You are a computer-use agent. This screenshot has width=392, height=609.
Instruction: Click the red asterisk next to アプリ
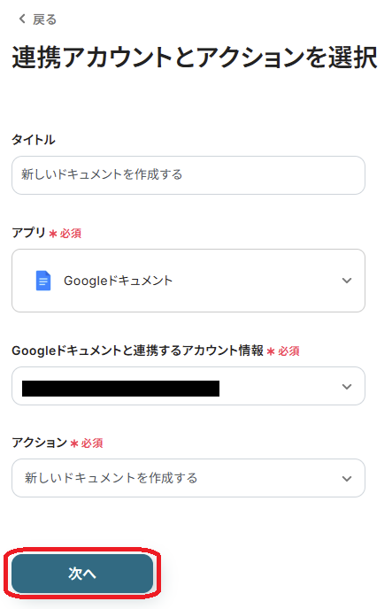[53, 234]
